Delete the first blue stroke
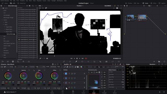167x94 pixels. tap(85, 74)
